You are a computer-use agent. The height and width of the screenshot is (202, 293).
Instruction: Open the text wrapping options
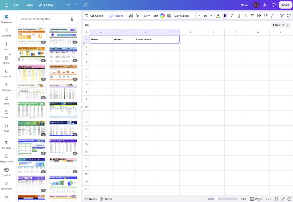pyautogui.click(x=259, y=16)
